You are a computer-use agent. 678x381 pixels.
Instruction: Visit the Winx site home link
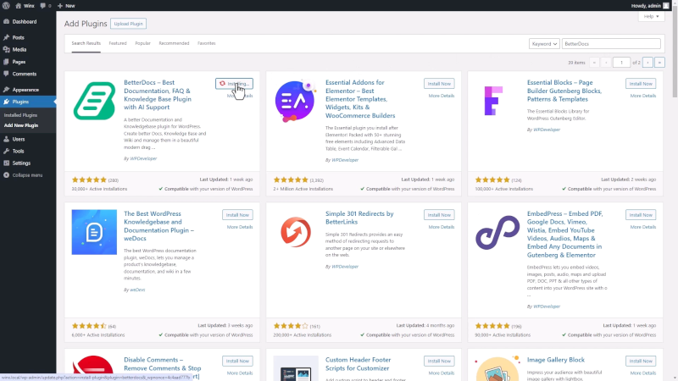pyautogui.click(x=25, y=6)
